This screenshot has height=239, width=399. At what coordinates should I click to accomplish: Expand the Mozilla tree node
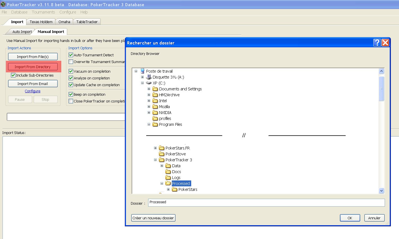[x=149, y=107]
